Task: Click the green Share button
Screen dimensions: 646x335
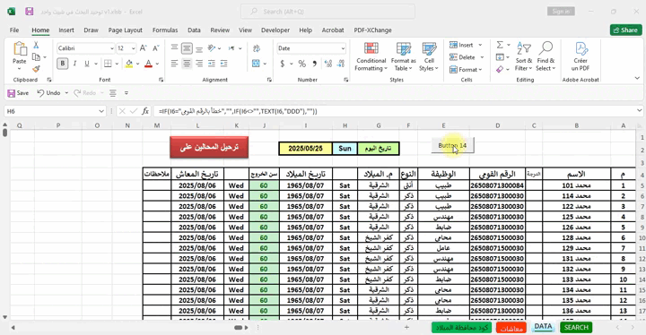Action: tap(626, 30)
